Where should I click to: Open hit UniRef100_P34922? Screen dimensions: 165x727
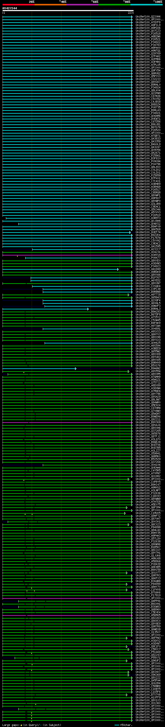tap(148, 42)
